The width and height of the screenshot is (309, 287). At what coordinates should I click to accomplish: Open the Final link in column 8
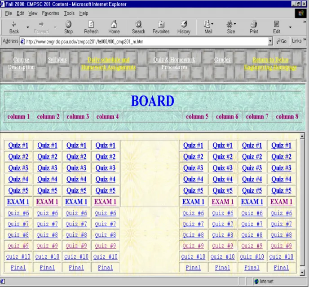281,268
